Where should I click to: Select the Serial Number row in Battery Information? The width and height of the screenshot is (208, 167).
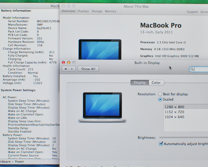[x=34, y=21]
